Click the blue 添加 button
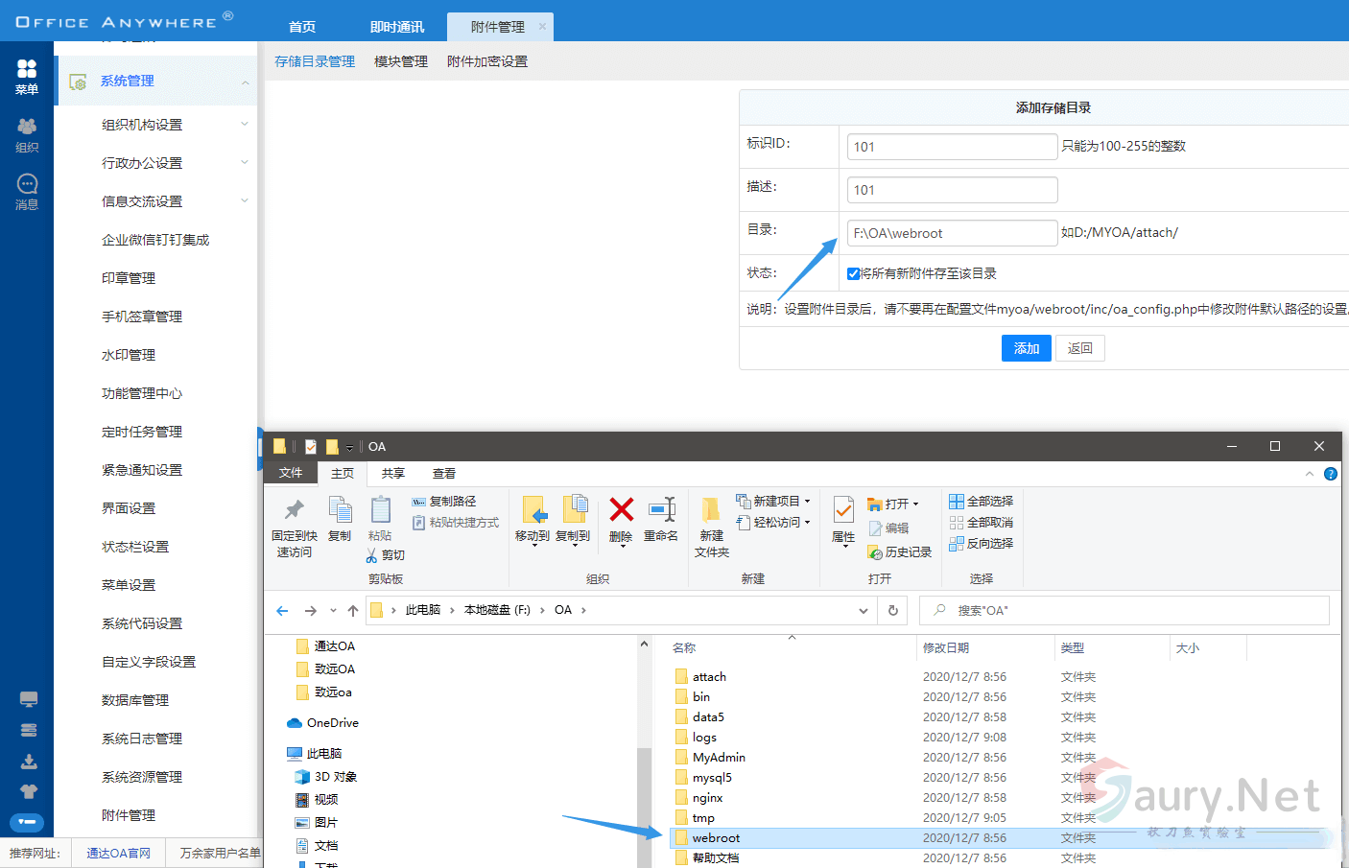The image size is (1349, 868). tap(1026, 348)
